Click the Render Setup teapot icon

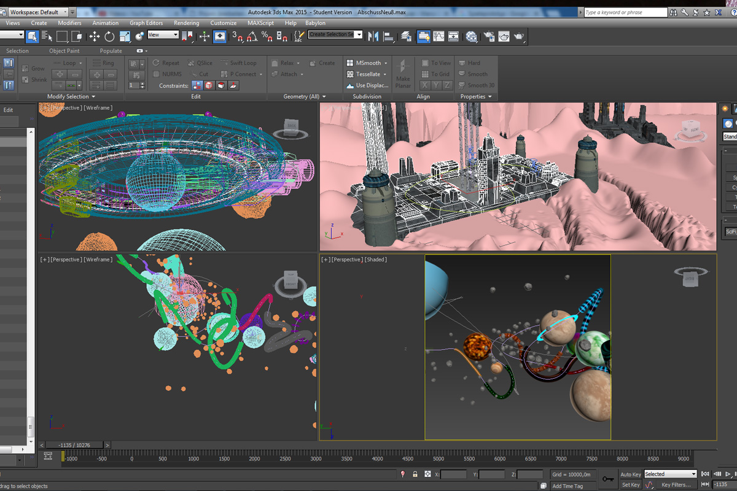(x=488, y=37)
